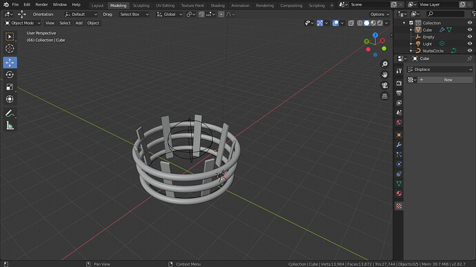Toggle viewport gizmos display
Screen dimensions: 476x267
tap(320, 23)
